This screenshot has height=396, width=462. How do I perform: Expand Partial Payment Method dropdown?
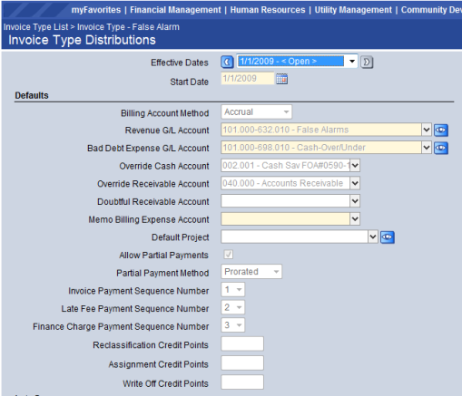click(251, 272)
